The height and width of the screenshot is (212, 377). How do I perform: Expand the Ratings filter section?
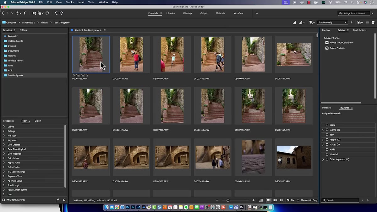pyautogui.click(x=4, y=131)
